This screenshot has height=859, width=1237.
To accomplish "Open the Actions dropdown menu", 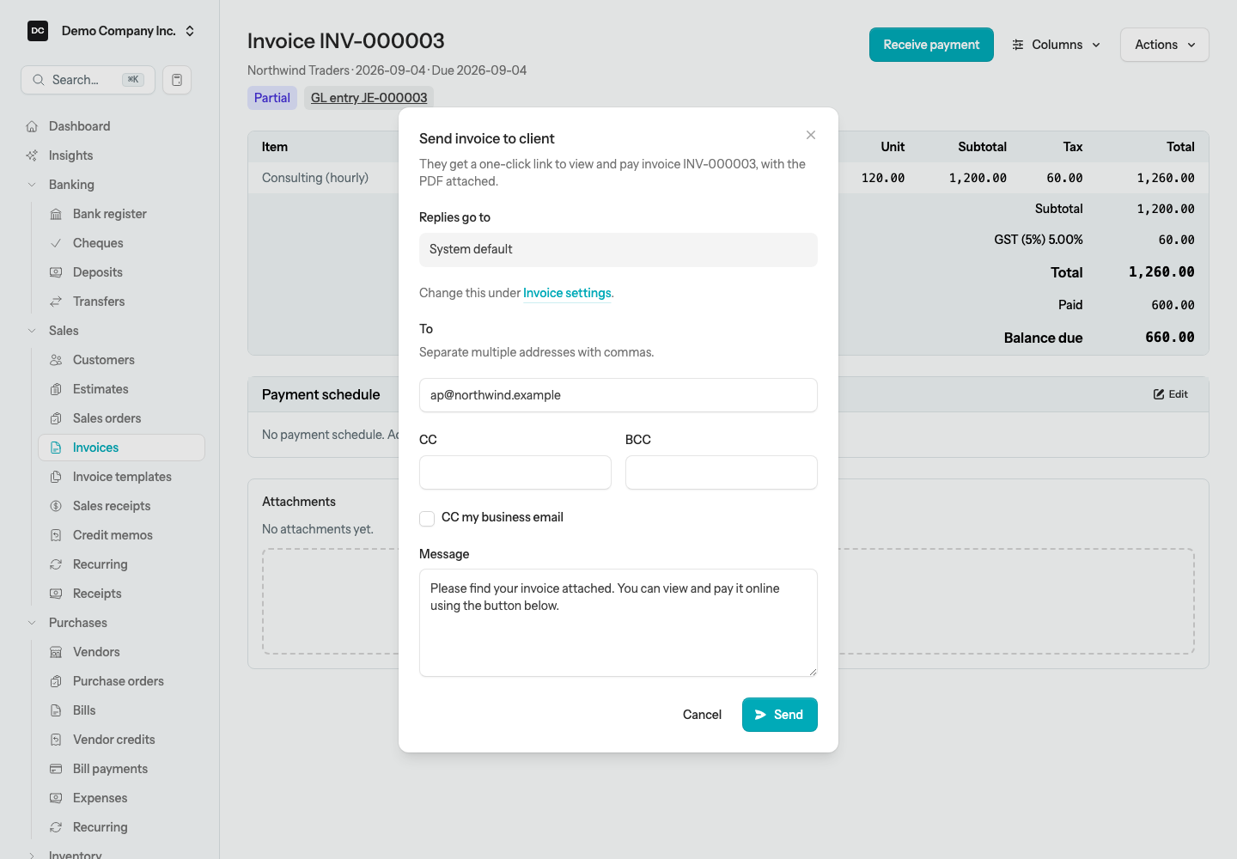I will (x=1165, y=45).
